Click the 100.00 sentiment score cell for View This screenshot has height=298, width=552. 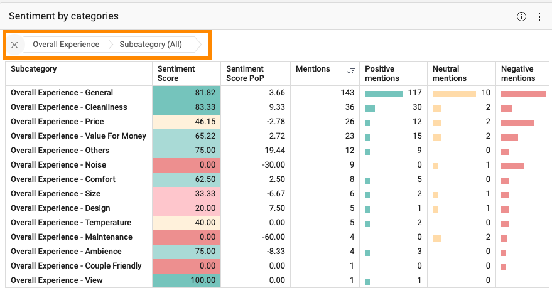[x=187, y=280]
